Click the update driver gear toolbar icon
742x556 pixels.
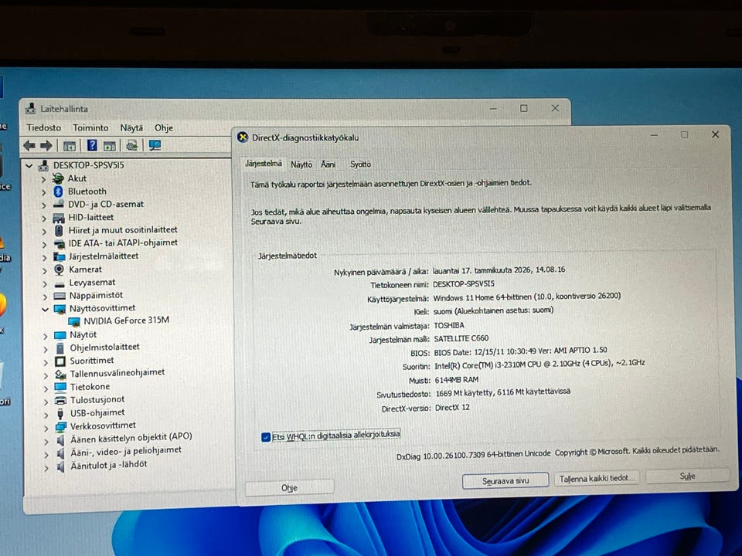(132, 146)
